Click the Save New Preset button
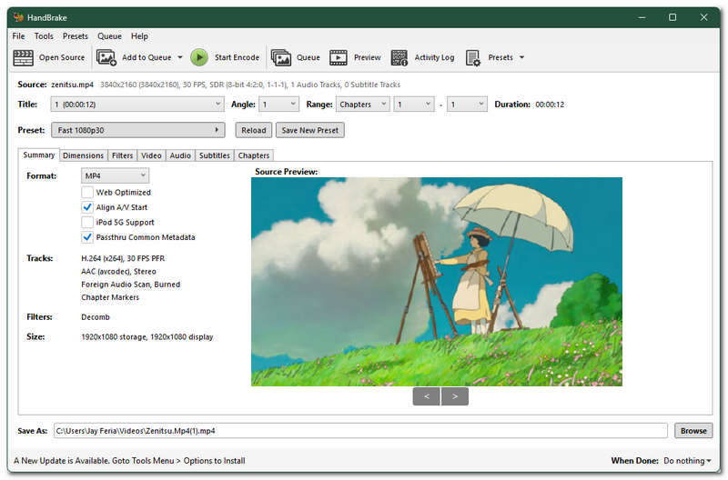The width and height of the screenshot is (728, 480). pyautogui.click(x=309, y=130)
